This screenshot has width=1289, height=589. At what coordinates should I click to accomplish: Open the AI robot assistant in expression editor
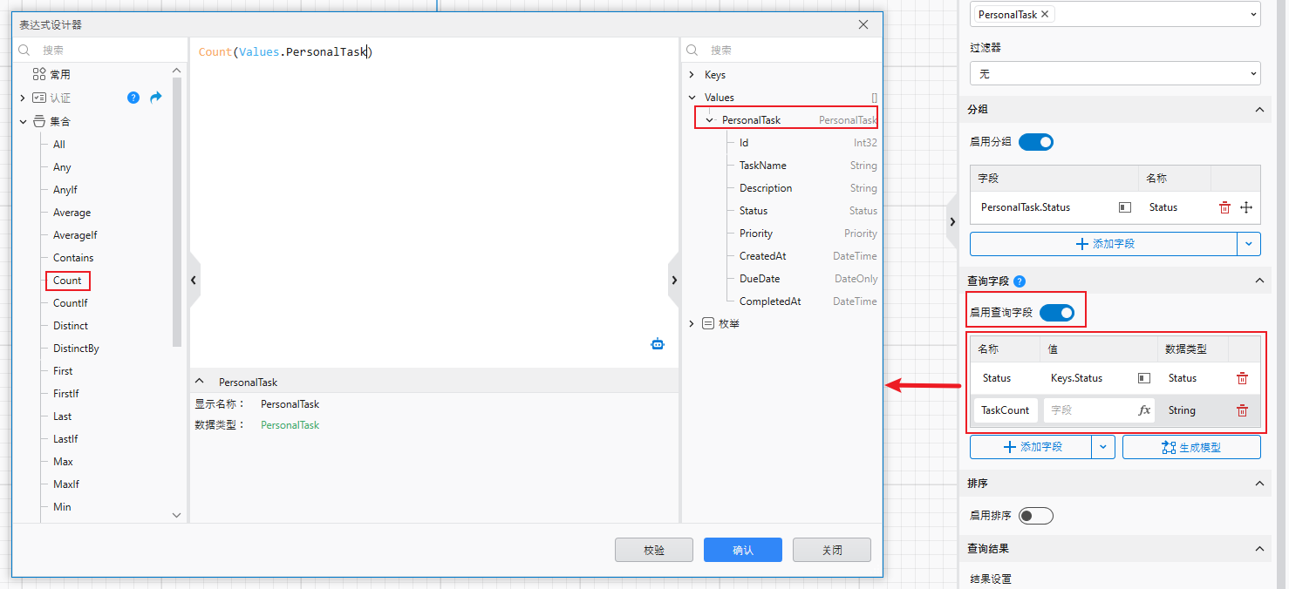(658, 343)
